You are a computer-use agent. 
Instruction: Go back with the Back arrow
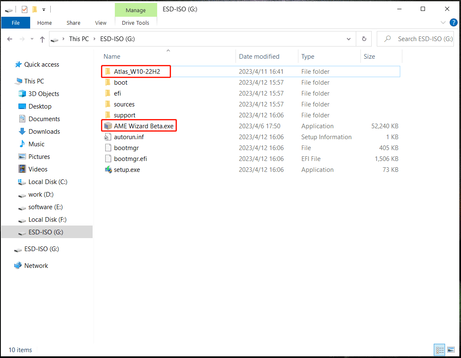pyautogui.click(x=10, y=39)
